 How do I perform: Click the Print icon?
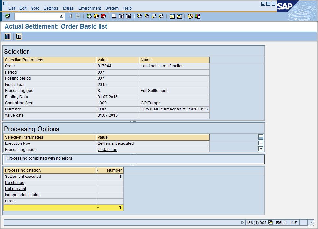tap(114, 16)
